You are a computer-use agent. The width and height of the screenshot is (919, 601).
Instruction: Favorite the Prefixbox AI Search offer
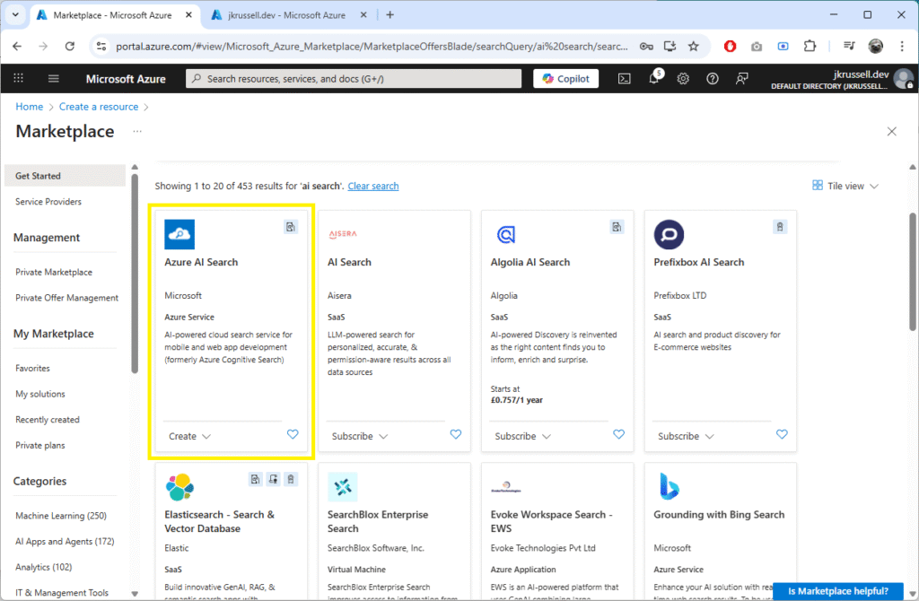tap(782, 434)
